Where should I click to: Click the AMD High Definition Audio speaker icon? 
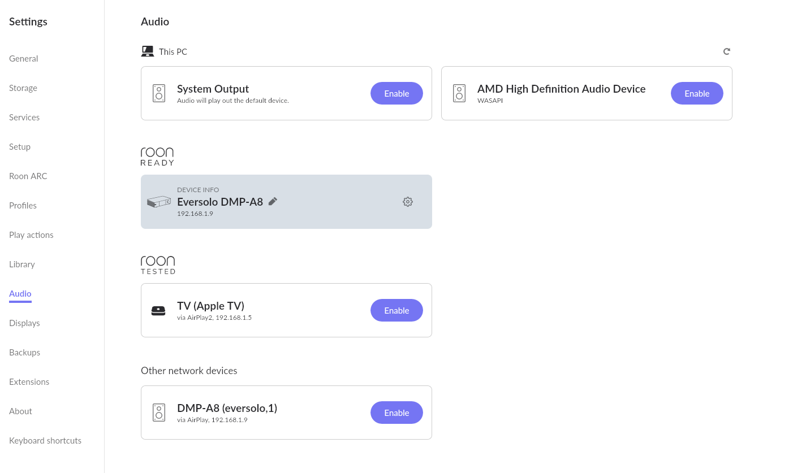click(459, 93)
